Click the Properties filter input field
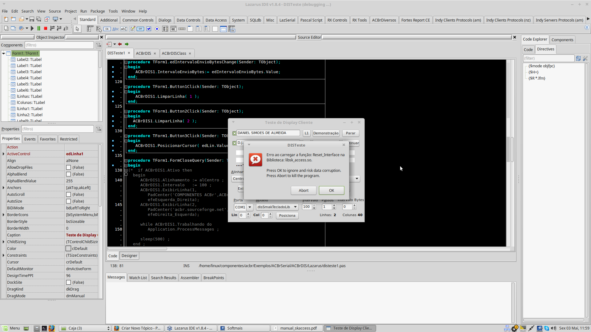Screen dimensions: 591x332 pos(58,129)
